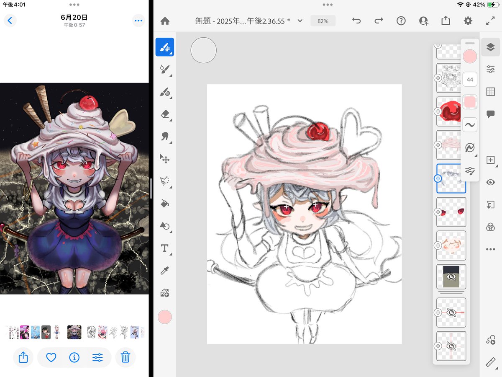
Task: Toggle the Precision grid panel
Action: coord(491,92)
